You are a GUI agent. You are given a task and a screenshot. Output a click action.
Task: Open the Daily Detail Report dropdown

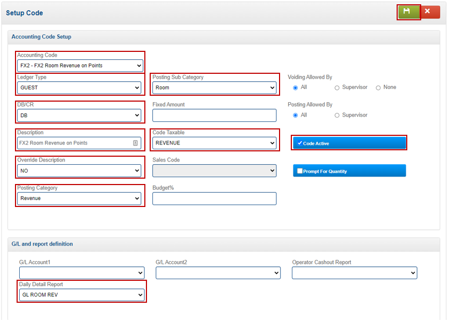pos(82,295)
